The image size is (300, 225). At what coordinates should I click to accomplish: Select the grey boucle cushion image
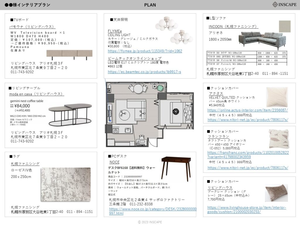click(x=276, y=192)
